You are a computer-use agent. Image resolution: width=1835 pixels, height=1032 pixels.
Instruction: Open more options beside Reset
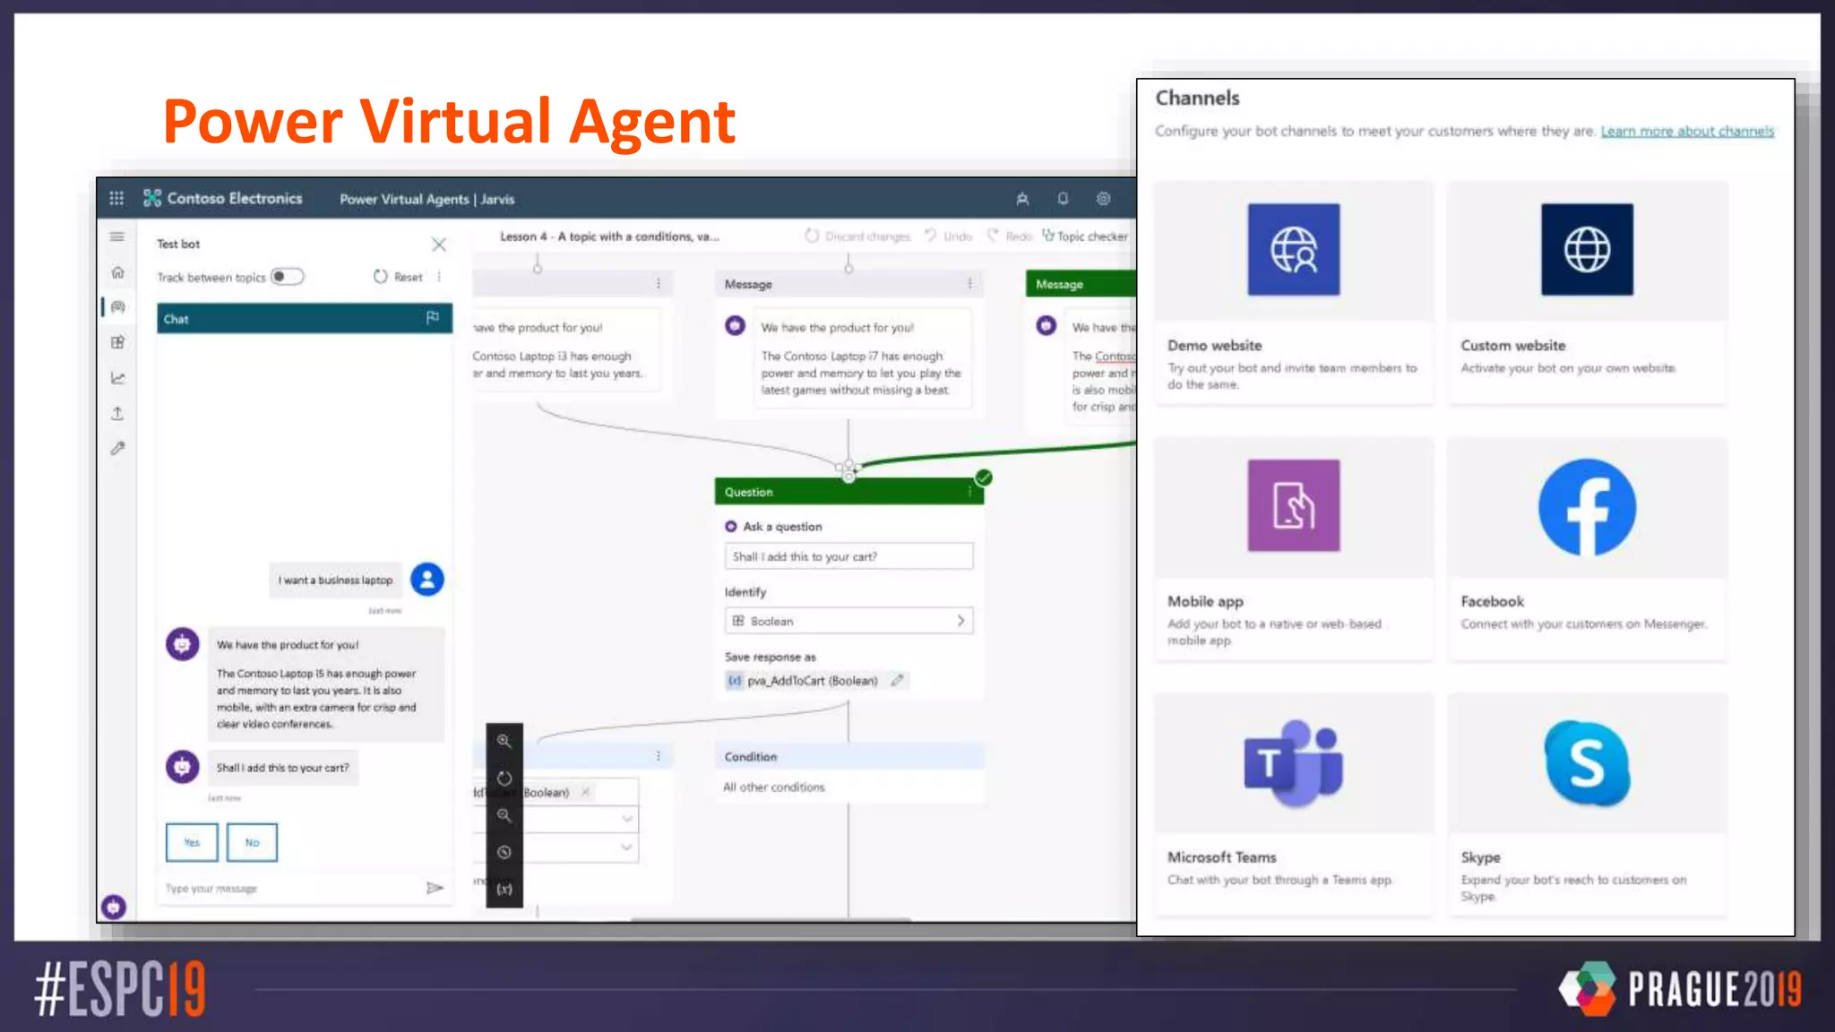point(439,277)
